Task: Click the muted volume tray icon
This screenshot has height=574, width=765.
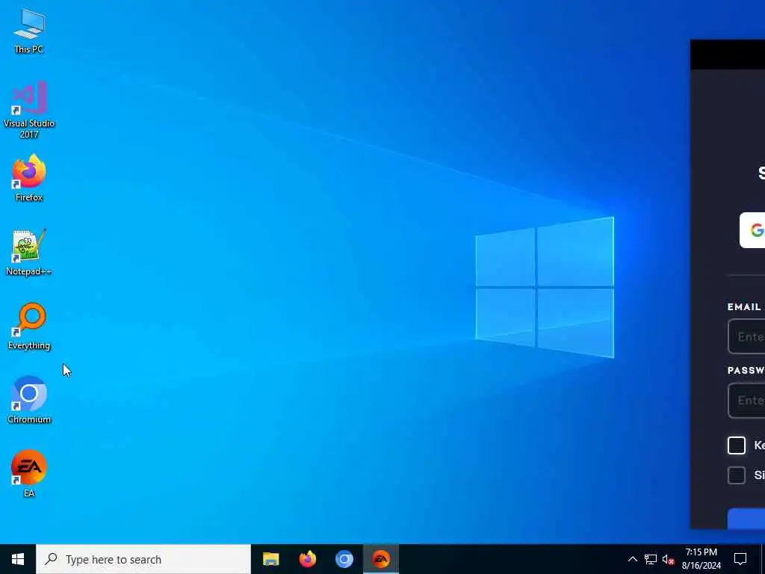Action: 668,559
